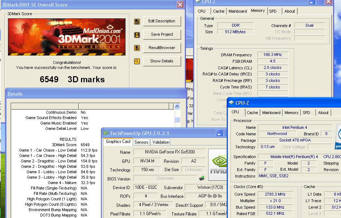Click the NVIDIA logo in GPU-Z

point(218,165)
